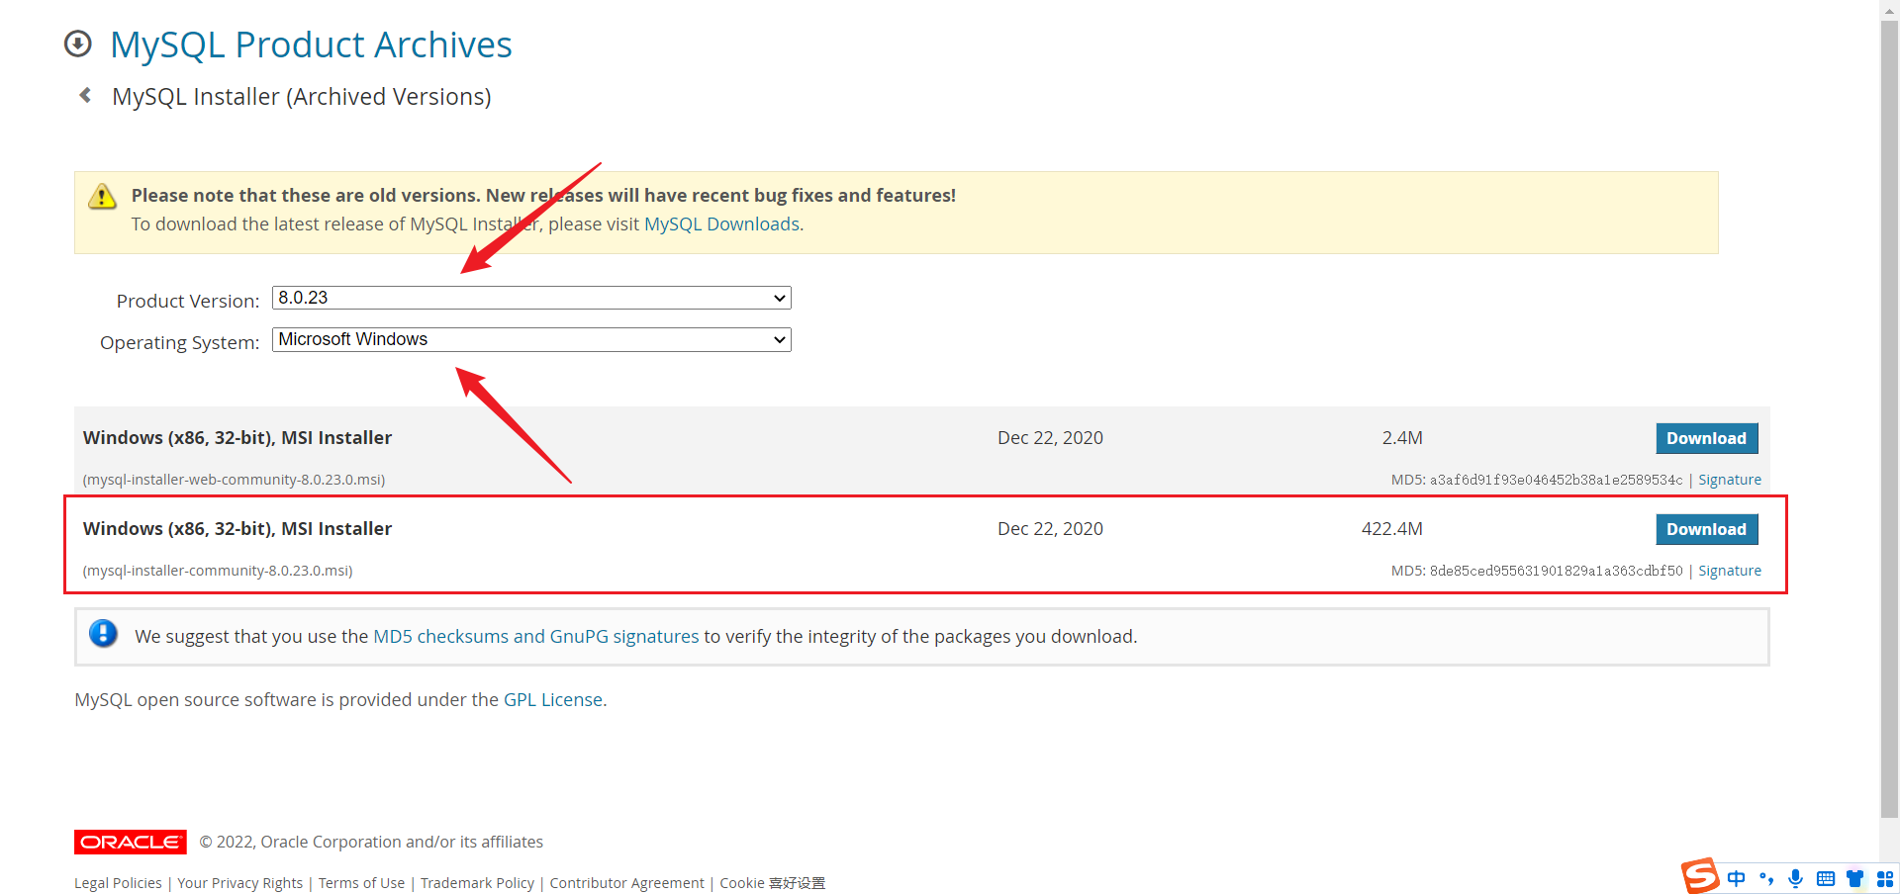Screen dimensions: 1900x894
Task: Open the skin shirt icon in IME bar
Action: point(1855,878)
